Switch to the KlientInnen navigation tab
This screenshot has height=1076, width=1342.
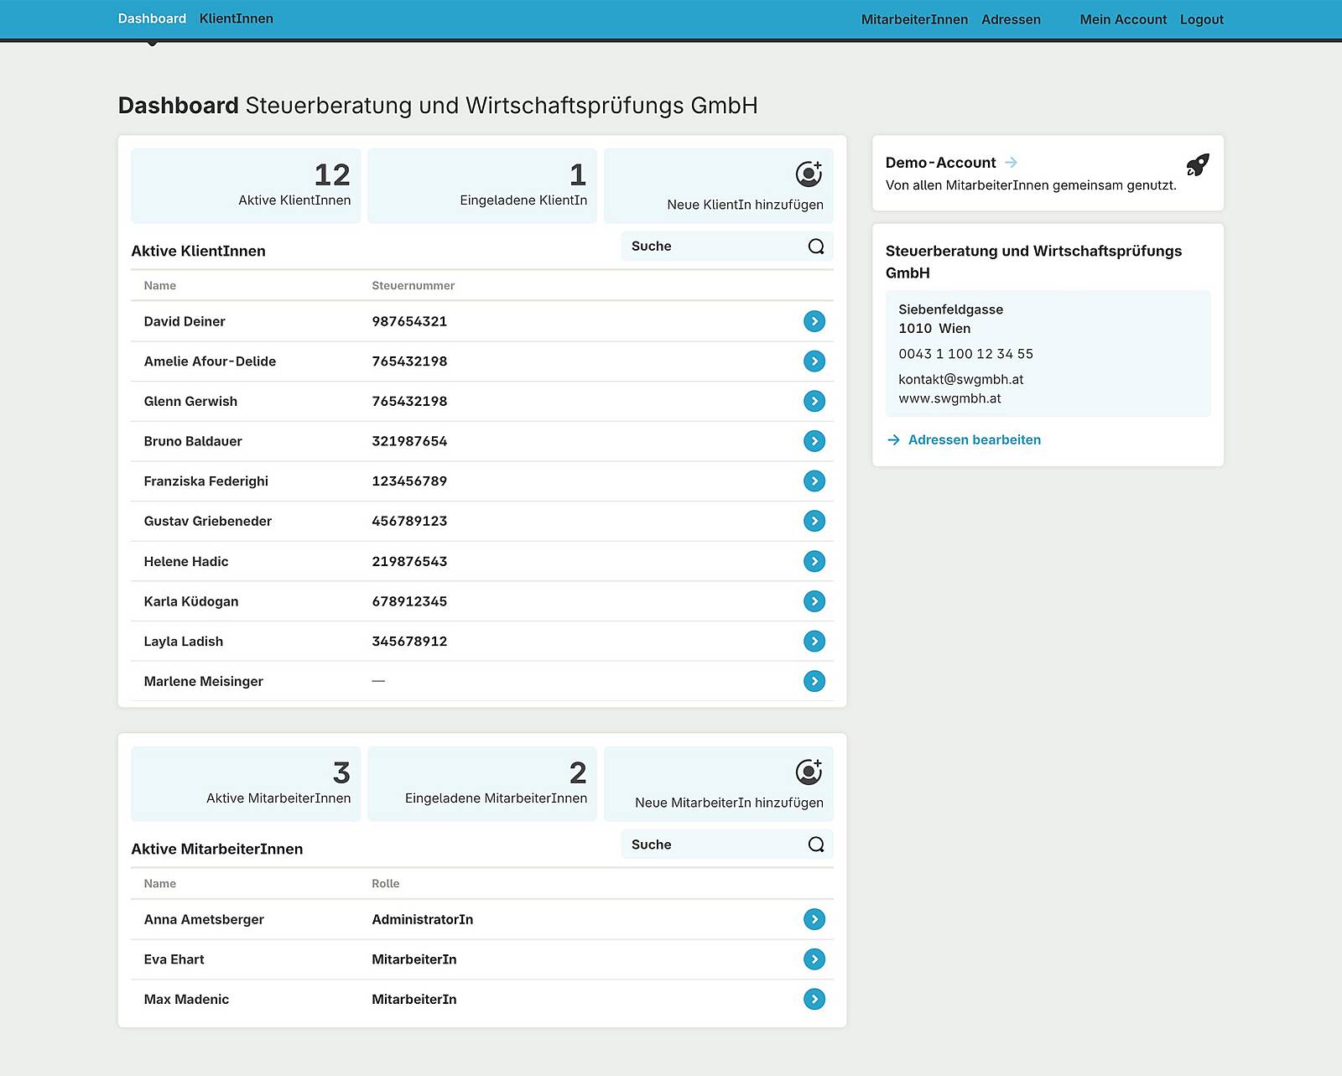pos(236,18)
